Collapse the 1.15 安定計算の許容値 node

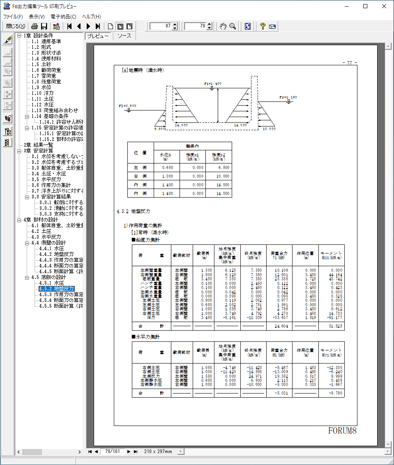[27, 128]
